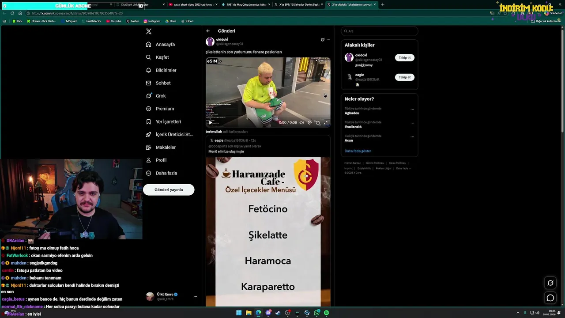565x318 pixels.
Task: Open a new browser tab
Action: (x=382, y=4)
